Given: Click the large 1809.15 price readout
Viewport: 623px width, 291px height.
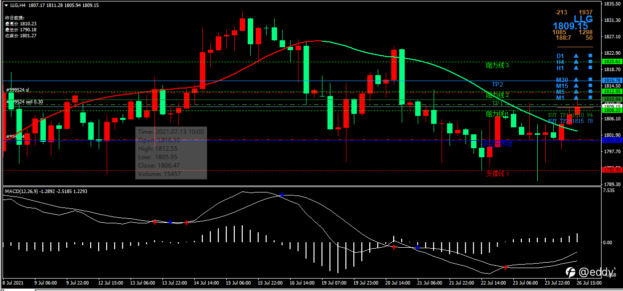Looking at the screenshot, I should 570,26.
